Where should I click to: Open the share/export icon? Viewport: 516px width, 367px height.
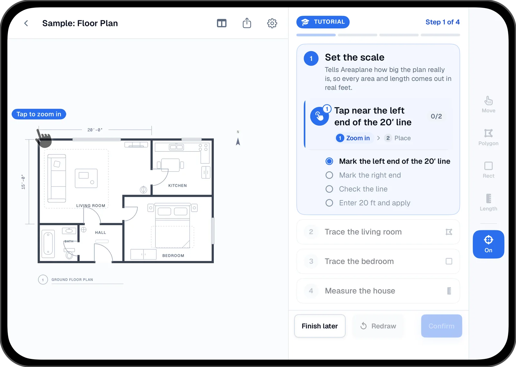(247, 23)
